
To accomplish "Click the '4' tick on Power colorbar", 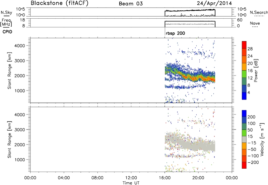I will [249, 93].
